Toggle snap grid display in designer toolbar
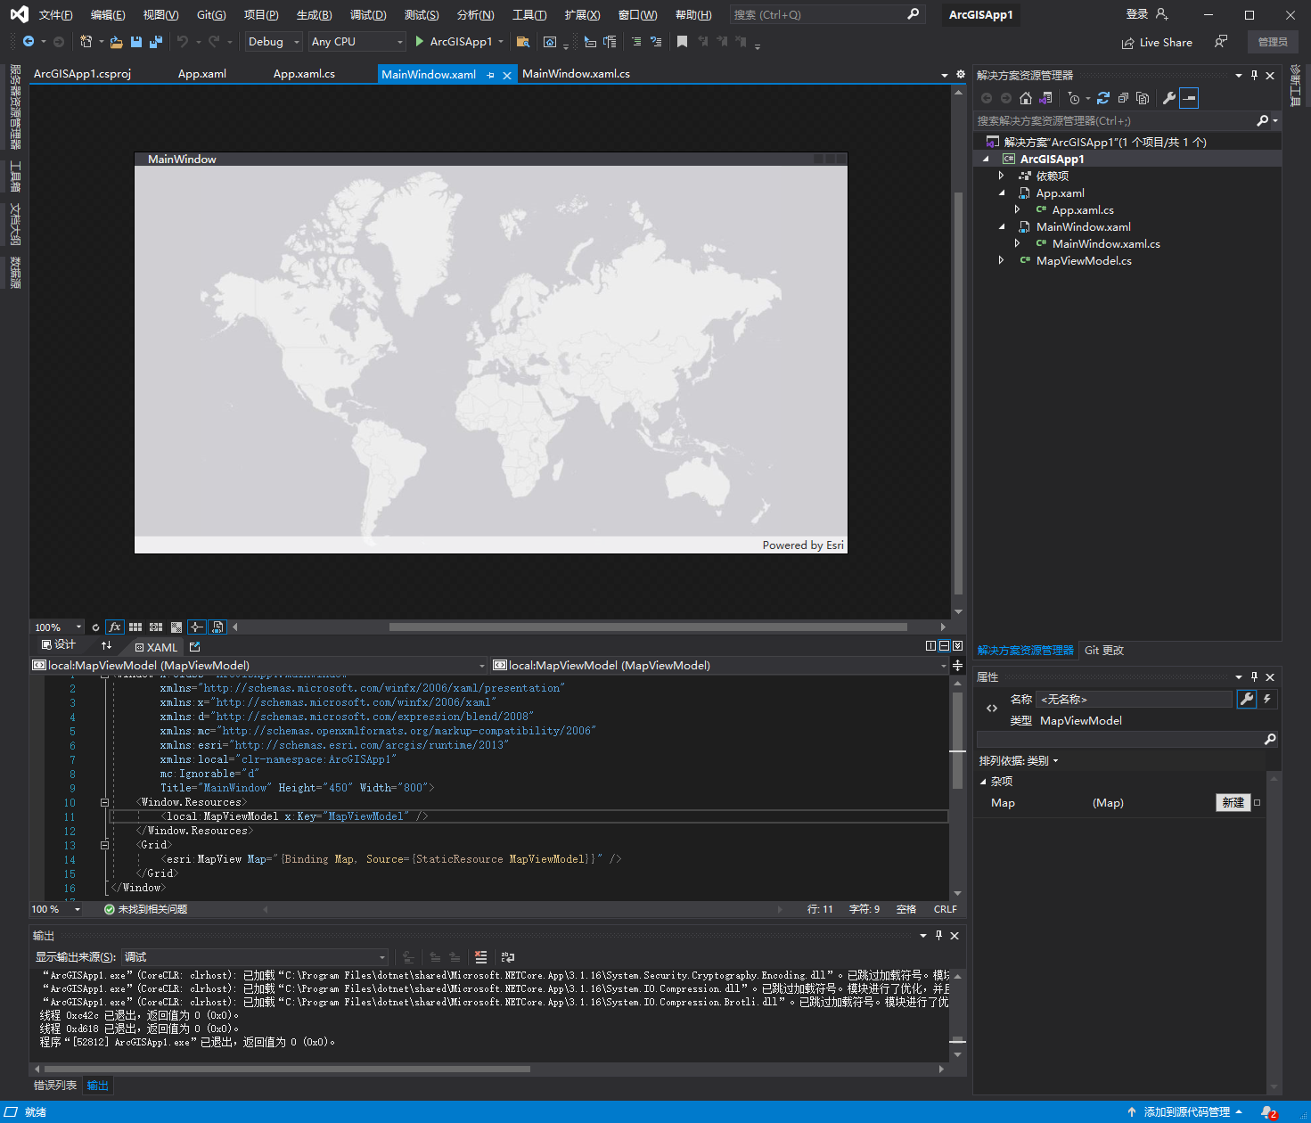 (x=135, y=627)
